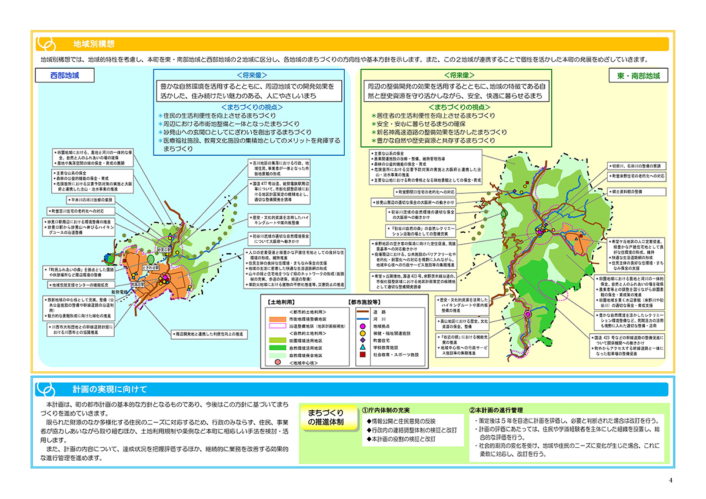
Task: Click the west region <将来像> heading
Action: (252, 75)
